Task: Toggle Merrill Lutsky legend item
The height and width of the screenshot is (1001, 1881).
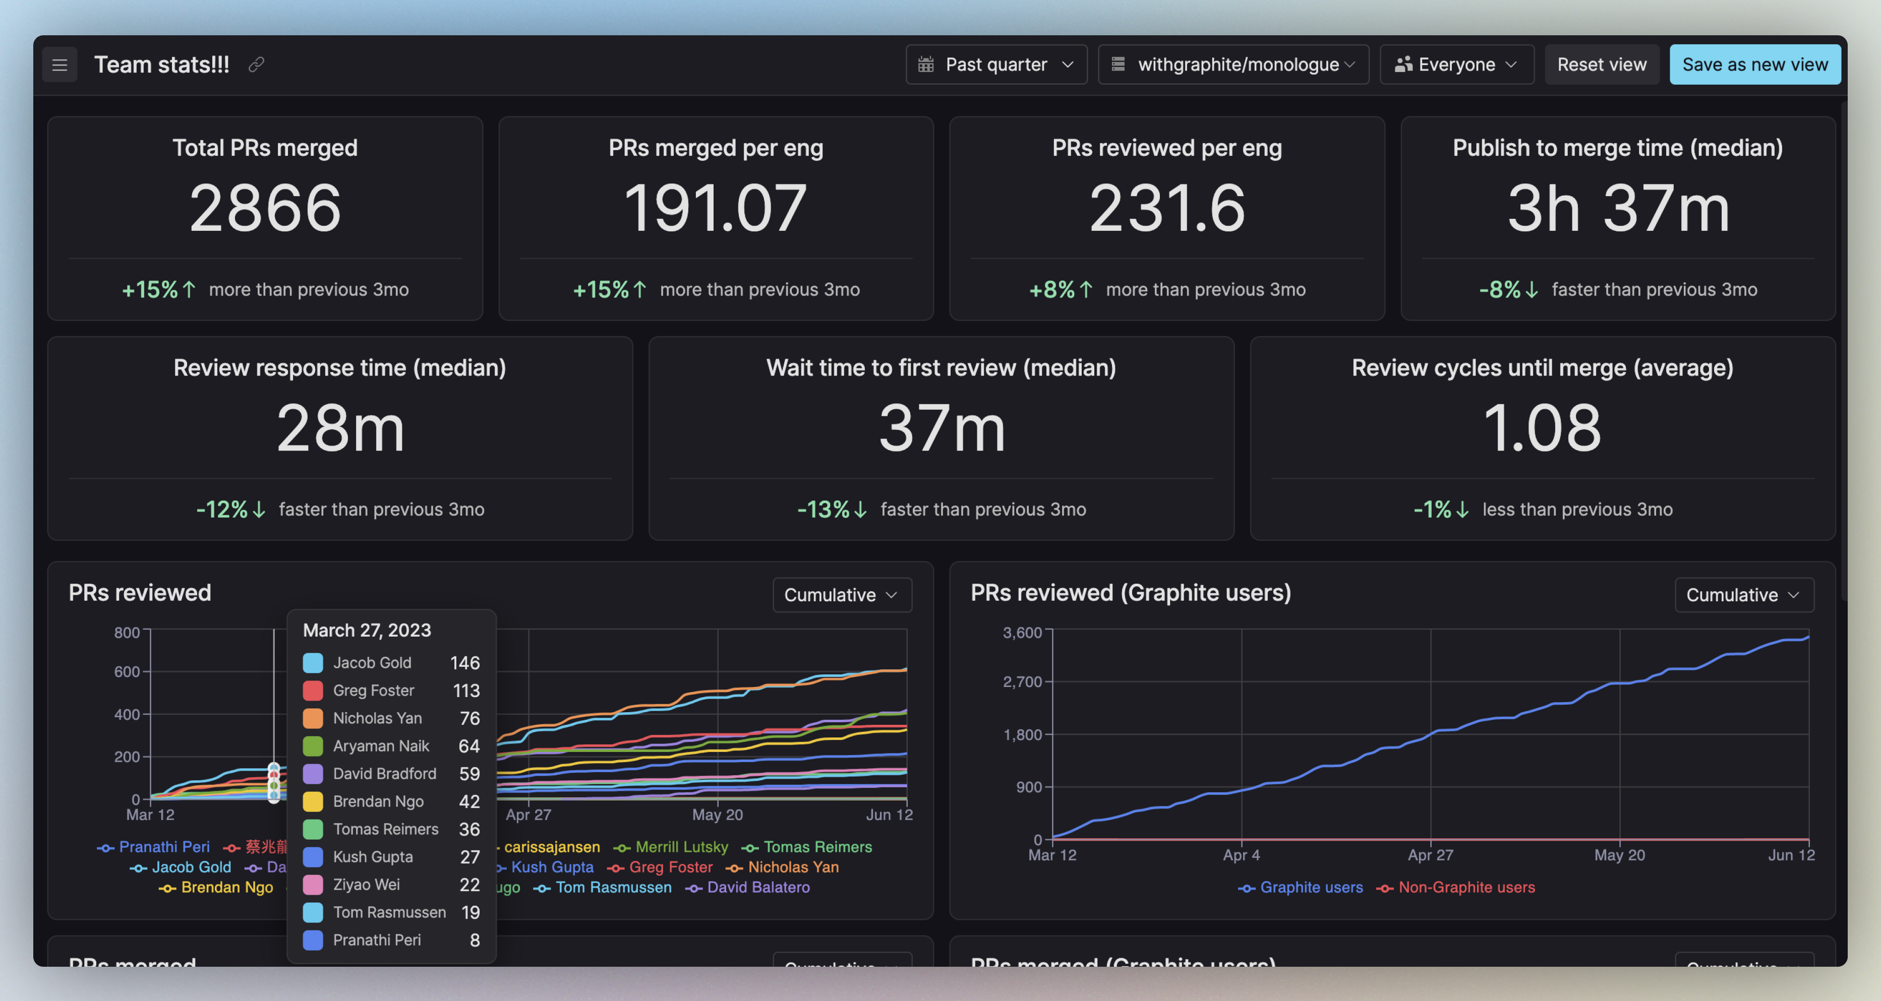Action: (x=671, y=847)
